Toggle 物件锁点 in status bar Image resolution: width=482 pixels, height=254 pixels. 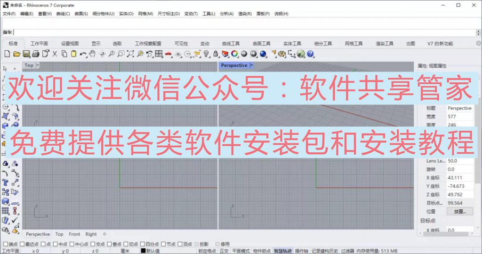[262, 251]
